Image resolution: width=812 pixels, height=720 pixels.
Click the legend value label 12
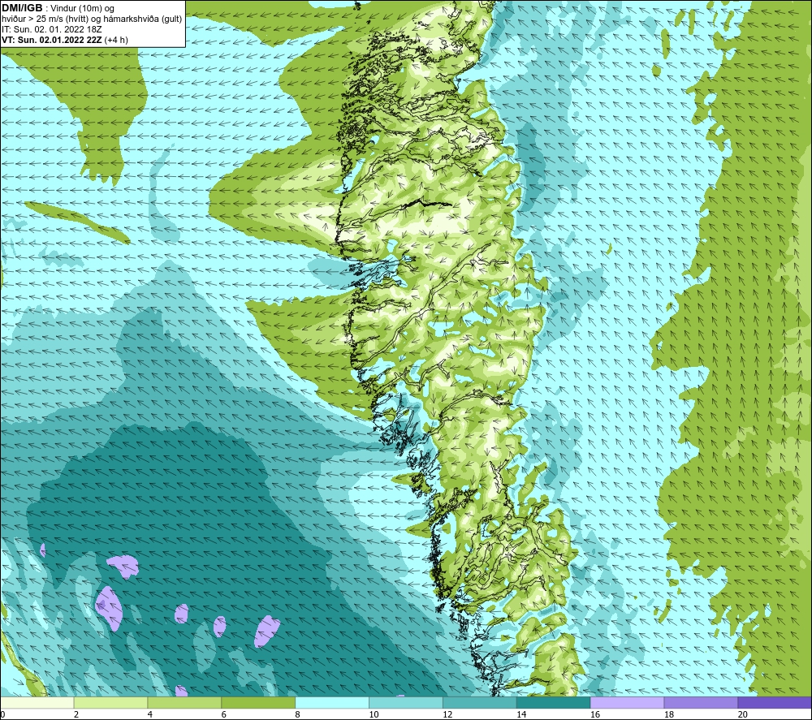pyautogui.click(x=447, y=714)
